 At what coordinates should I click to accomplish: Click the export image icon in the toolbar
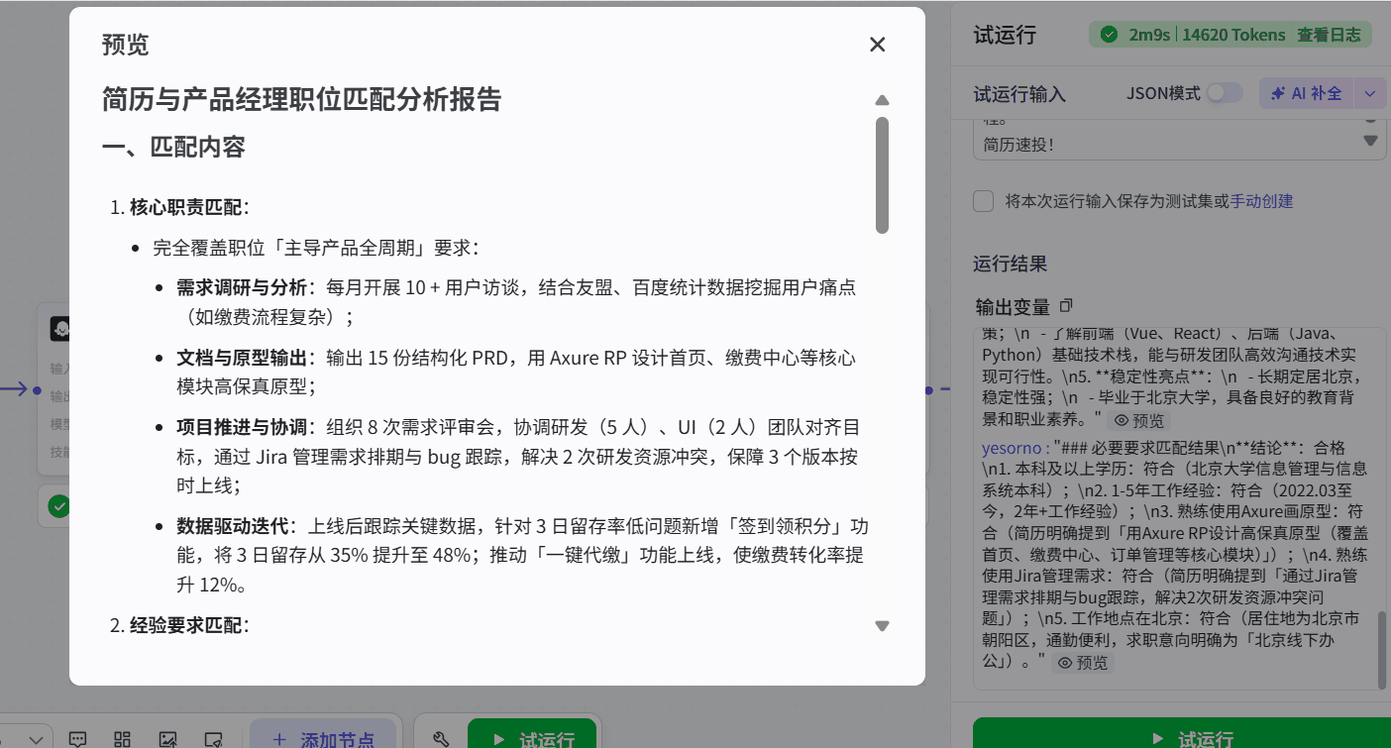[168, 738]
